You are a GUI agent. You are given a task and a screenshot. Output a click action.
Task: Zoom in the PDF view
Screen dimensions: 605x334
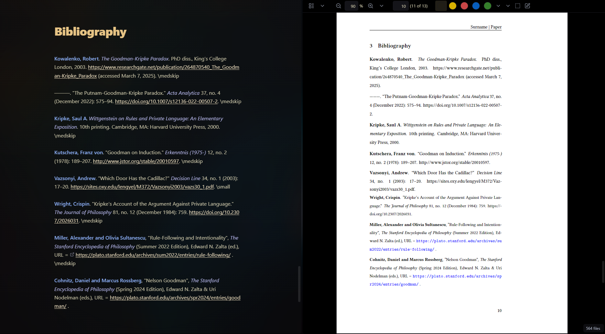(371, 6)
